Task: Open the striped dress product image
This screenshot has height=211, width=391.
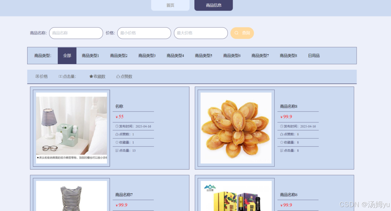Action: [71, 196]
